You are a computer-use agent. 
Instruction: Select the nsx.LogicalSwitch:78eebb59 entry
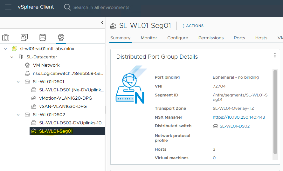(x=68, y=73)
